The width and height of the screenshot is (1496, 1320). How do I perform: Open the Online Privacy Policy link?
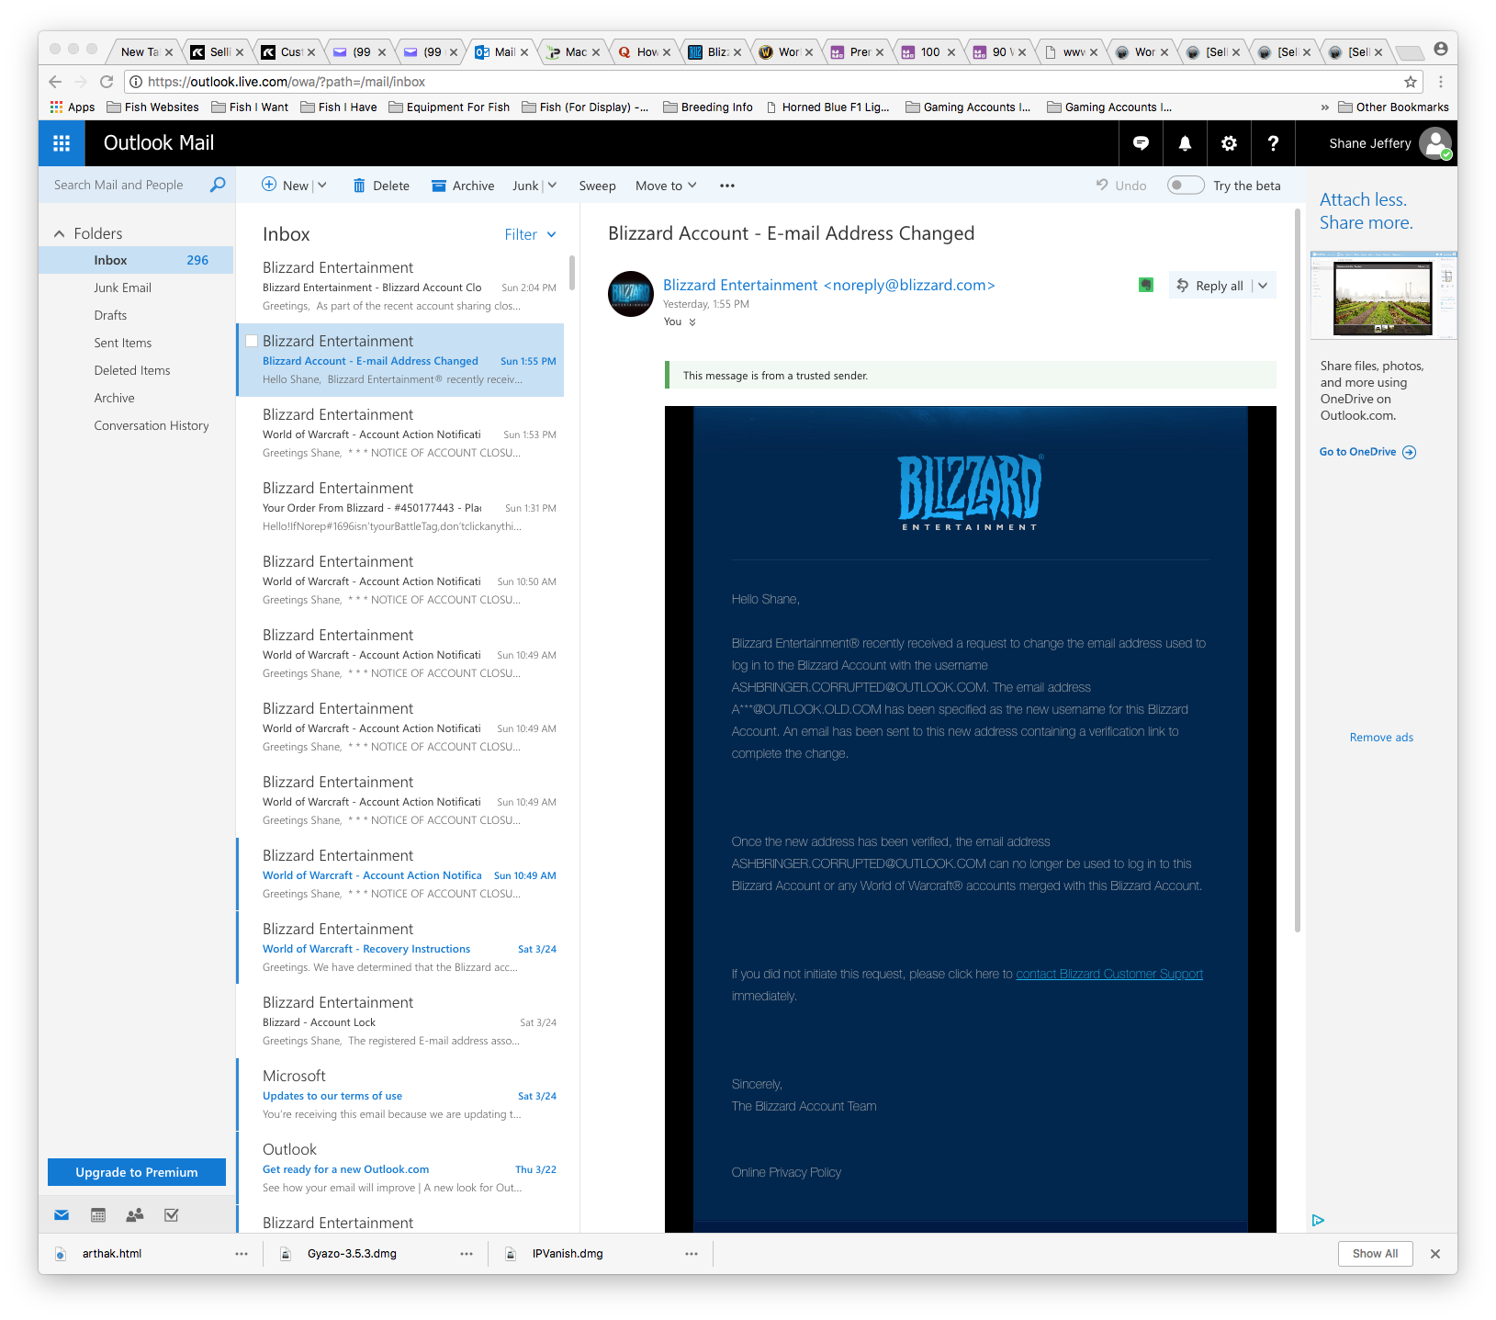(786, 1172)
